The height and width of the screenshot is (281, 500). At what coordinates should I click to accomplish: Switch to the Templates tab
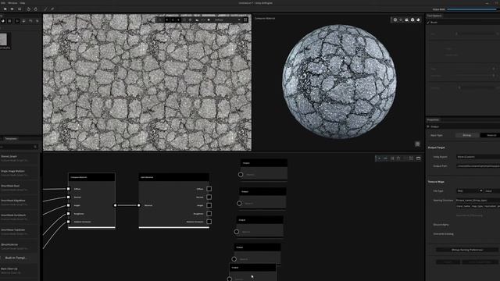click(x=11, y=139)
